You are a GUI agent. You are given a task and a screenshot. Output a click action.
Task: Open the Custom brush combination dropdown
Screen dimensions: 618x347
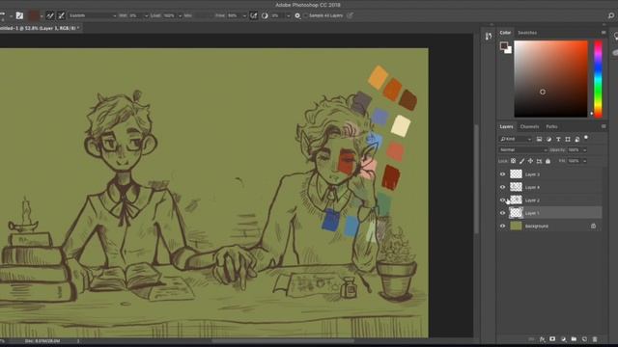(x=93, y=15)
